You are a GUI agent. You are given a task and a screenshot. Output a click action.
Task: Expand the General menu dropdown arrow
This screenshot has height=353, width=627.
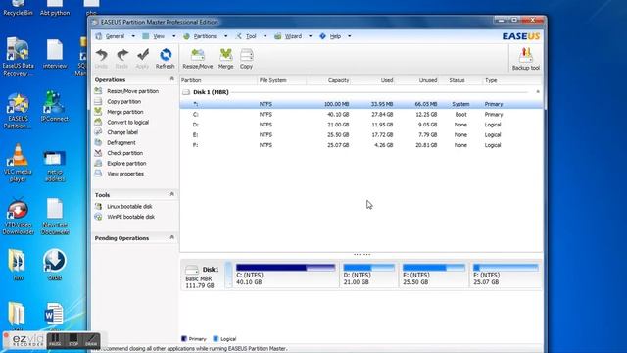coord(133,36)
